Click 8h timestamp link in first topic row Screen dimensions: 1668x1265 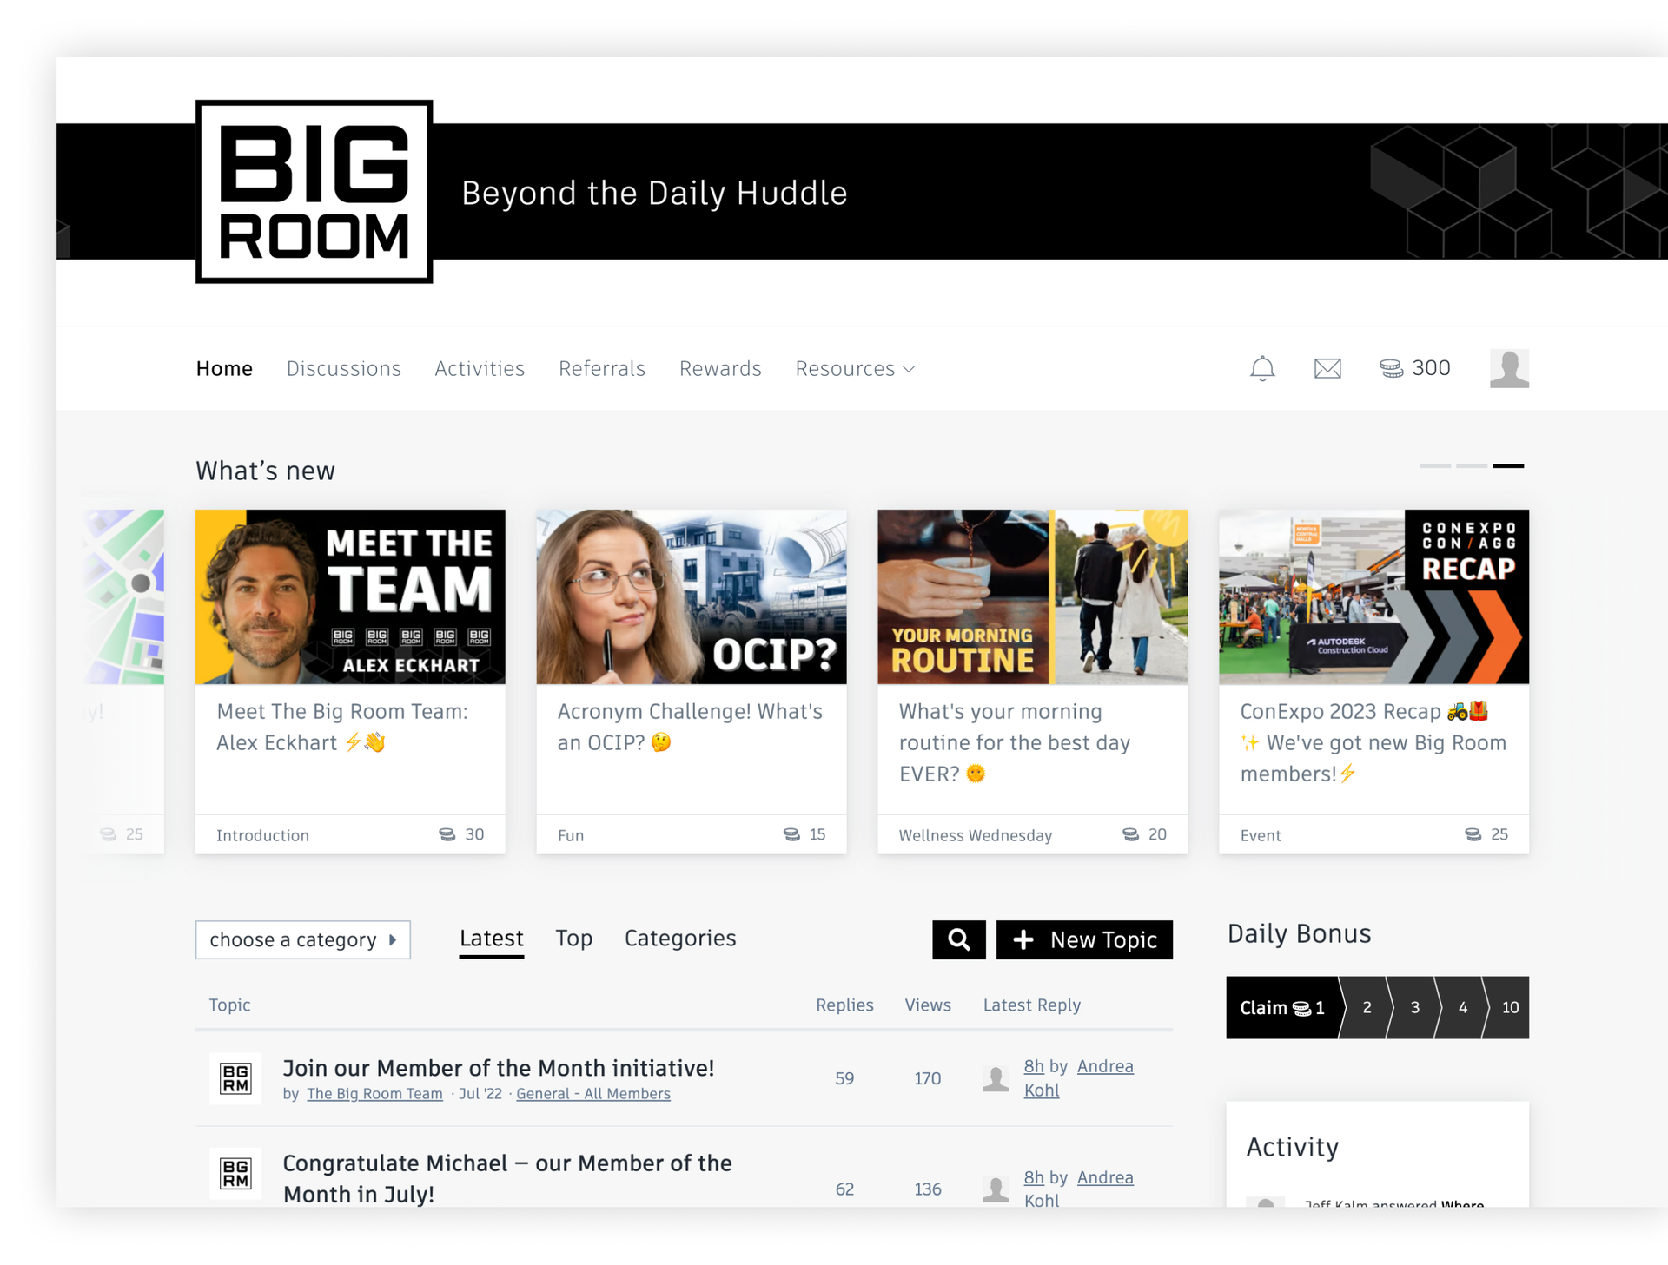1034,1066
